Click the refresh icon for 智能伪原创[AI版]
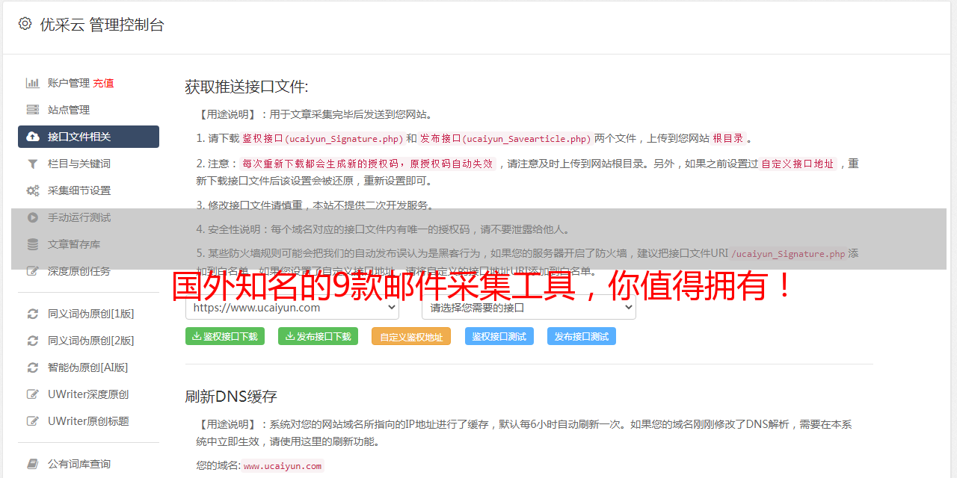 33,367
